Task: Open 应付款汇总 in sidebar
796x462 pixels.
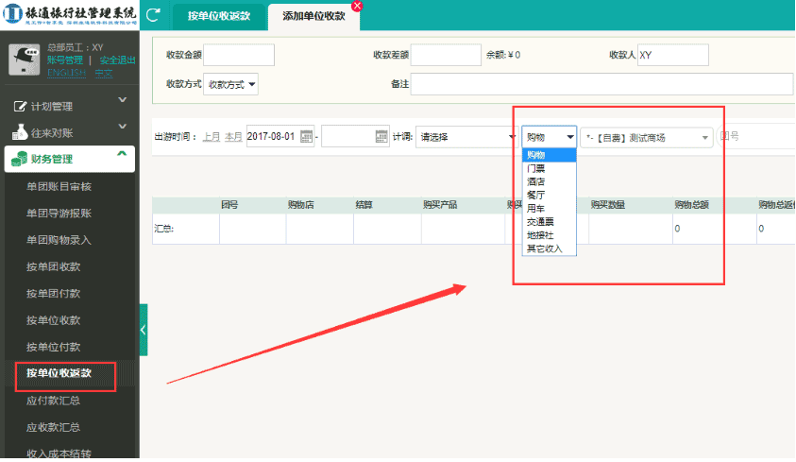Action: 53,401
